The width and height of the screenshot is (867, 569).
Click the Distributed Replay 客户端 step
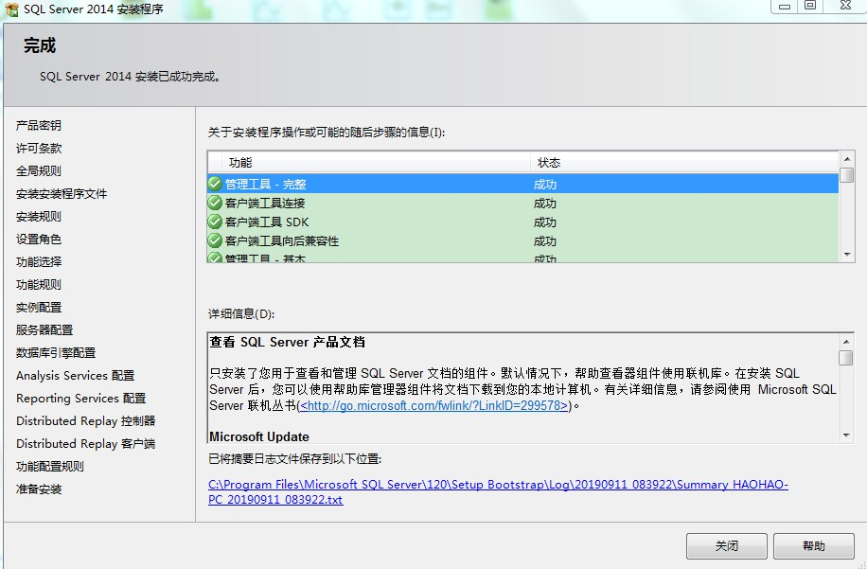[86, 443]
